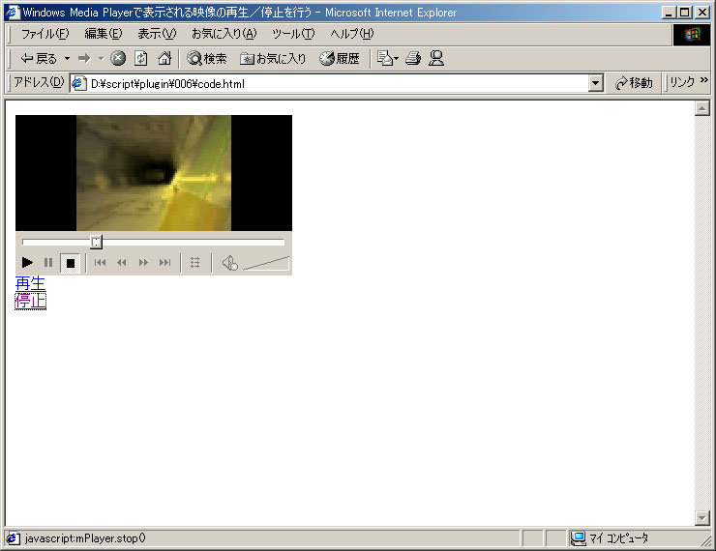Click the volume slider ramp

coord(266,263)
